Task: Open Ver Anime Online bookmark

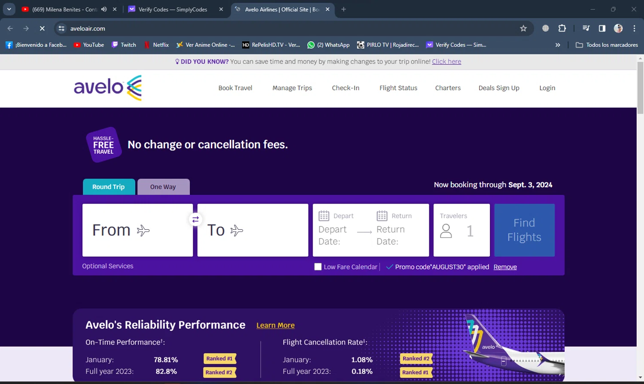Action: 206,45
